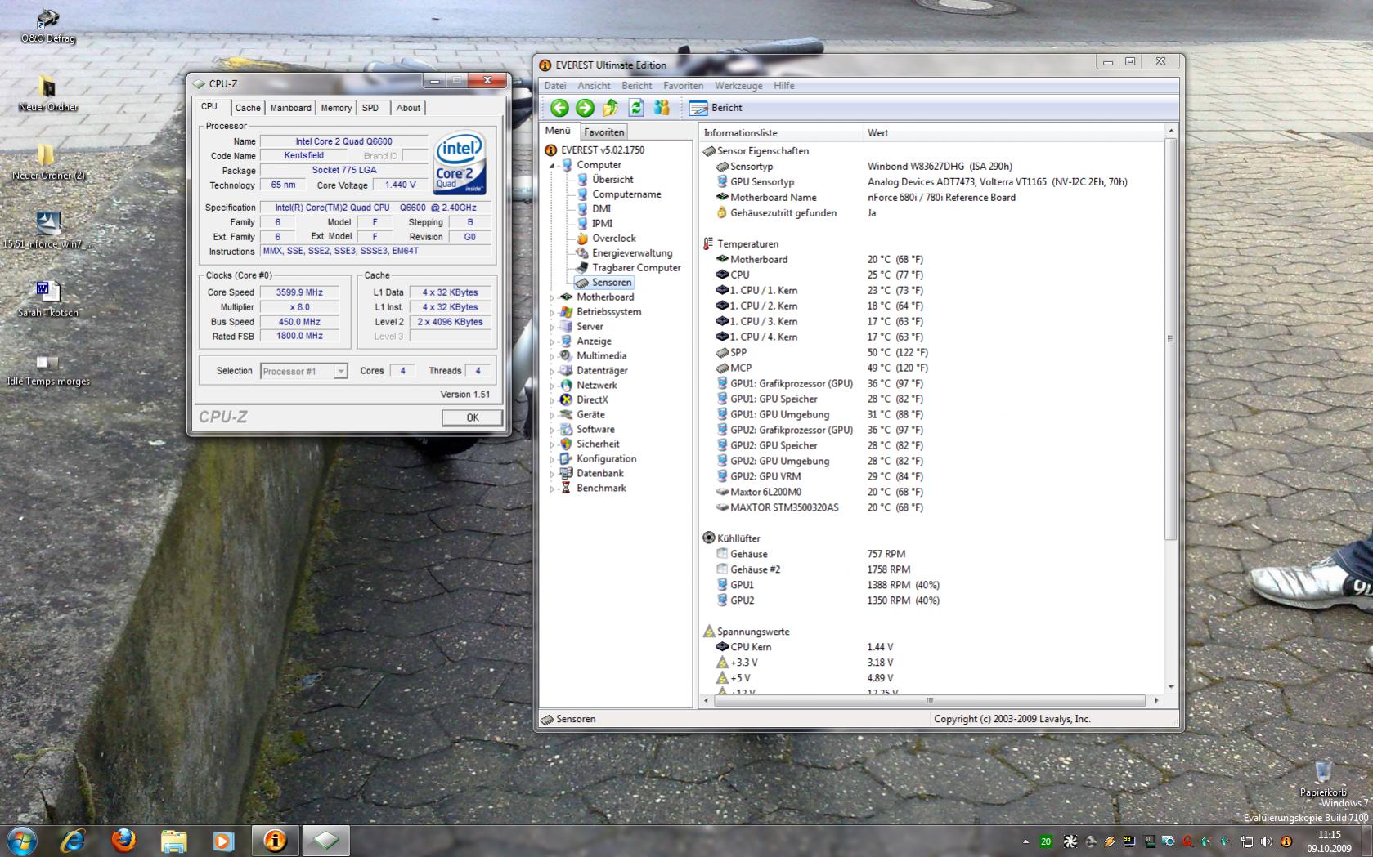Switch to the Memory tab in CPU-Z
The width and height of the screenshot is (1373, 857).
336,108
